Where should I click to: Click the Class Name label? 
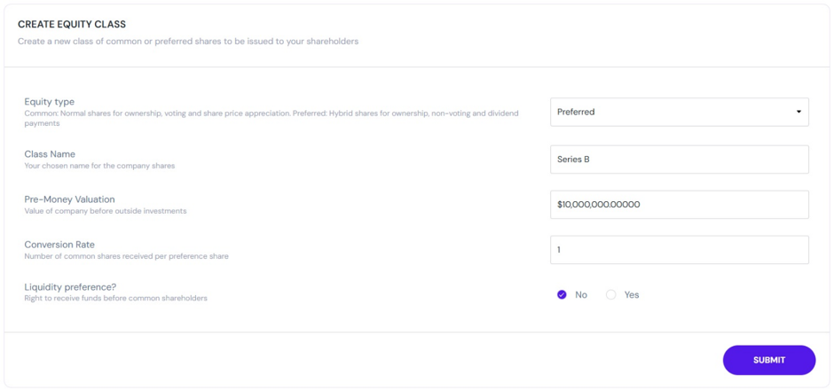[x=50, y=154]
